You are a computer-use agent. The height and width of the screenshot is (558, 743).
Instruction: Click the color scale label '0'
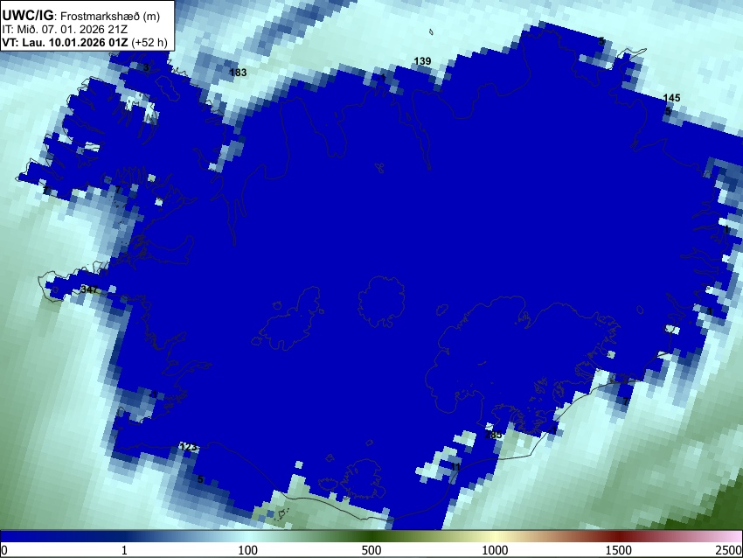(4, 550)
